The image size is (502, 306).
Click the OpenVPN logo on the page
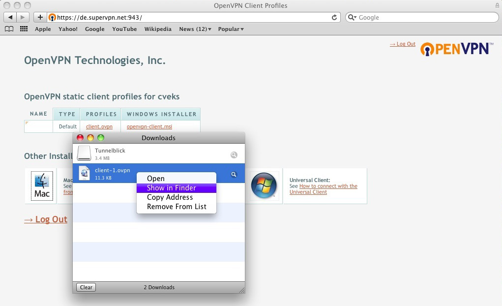click(x=457, y=49)
